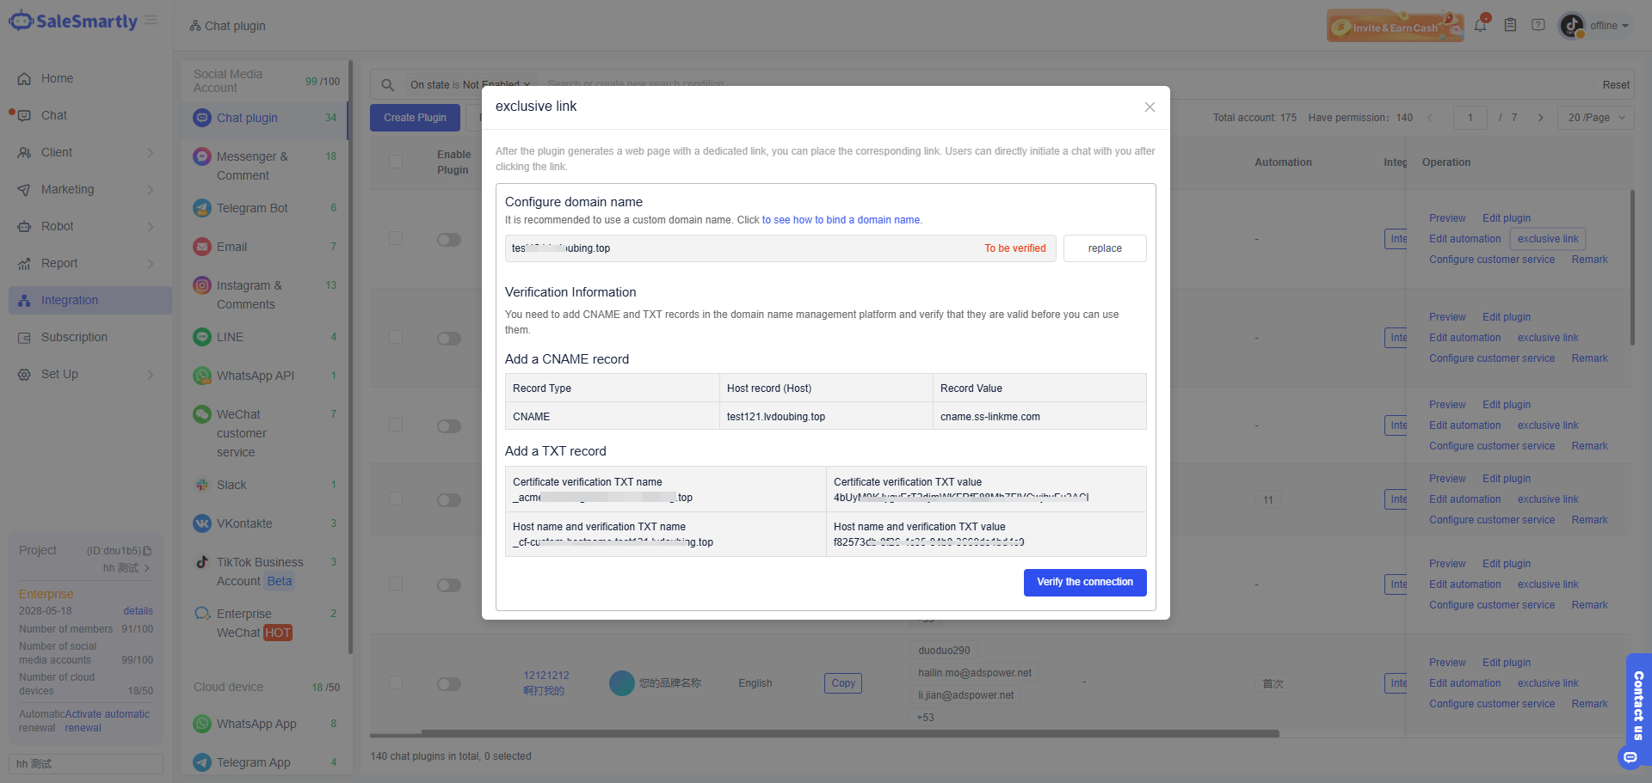Viewport: 1652px width, 783px height.
Task: Enable the plugin toggle in the row with automation tag 11
Action: (x=449, y=500)
